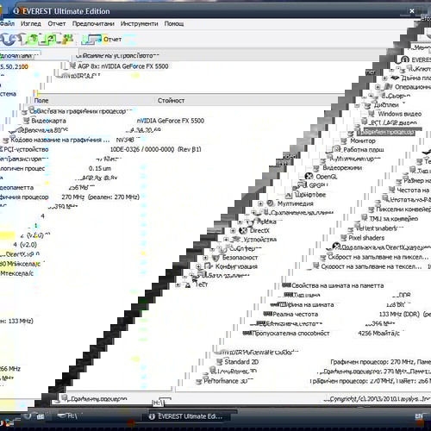Select Windows видео in the tree
Image resolution: width=431 pixels, height=431 pixels.
pyautogui.click(x=399, y=114)
